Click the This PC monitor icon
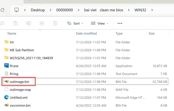Screen dimensions: 174x111 click(x=16, y=10)
